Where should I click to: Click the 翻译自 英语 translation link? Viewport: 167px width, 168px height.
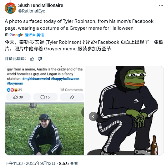pyautogui.click(x=34, y=35)
